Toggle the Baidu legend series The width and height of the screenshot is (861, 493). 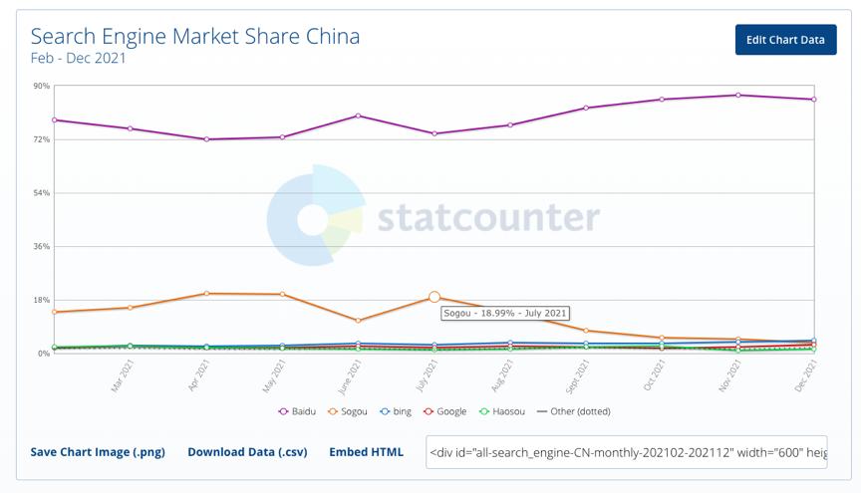(302, 411)
